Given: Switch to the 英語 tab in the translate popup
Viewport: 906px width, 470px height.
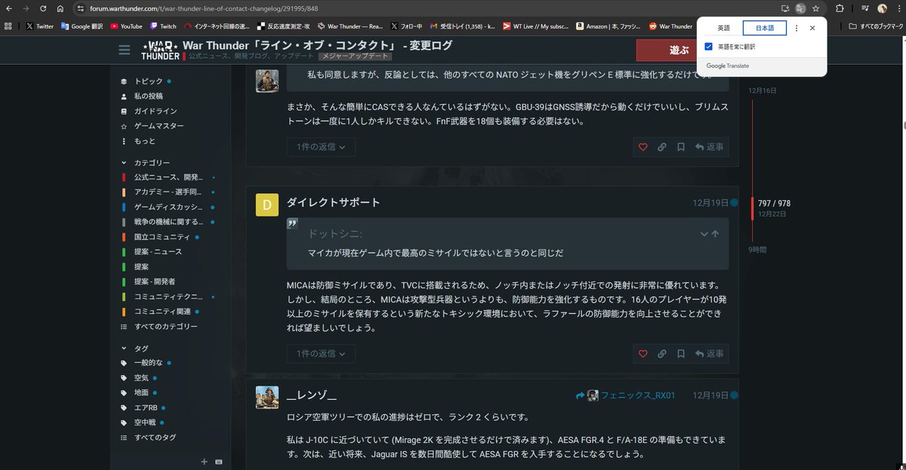Looking at the screenshot, I should [x=722, y=26].
